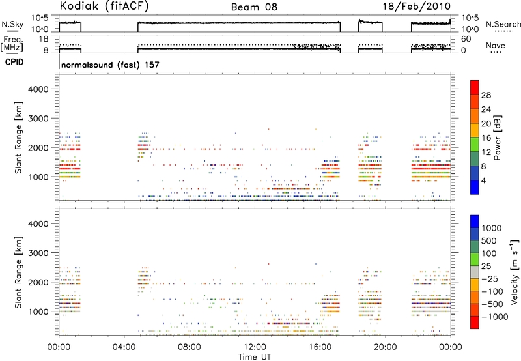Click the 'Freq. [MHz]' axis label

click(x=12, y=44)
